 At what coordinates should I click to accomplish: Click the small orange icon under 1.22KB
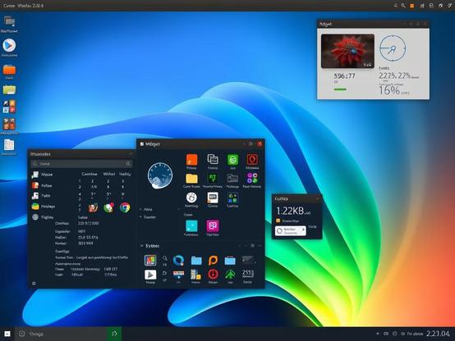pyautogui.click(x=278, y=221)
